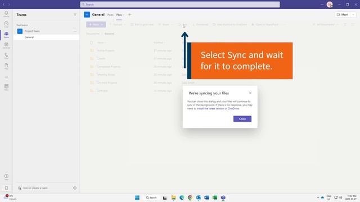Open the Task View taskbar icon
The image size is (360, 202).
165,198
